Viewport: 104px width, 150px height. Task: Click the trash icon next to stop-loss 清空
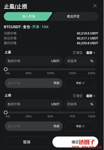click(74, 96)
